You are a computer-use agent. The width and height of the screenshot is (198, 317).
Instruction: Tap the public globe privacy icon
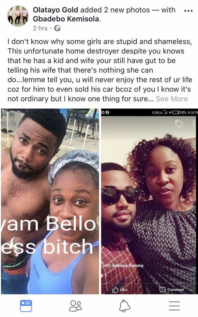click(57, 28)
